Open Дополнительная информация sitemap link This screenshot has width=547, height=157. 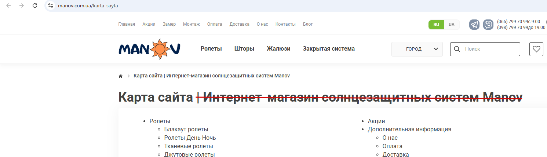click(409, 129)
